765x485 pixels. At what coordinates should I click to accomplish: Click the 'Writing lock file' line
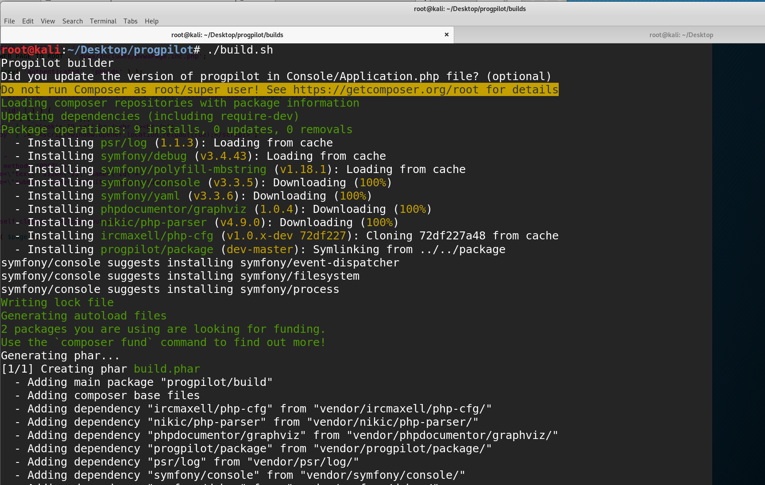58,303
